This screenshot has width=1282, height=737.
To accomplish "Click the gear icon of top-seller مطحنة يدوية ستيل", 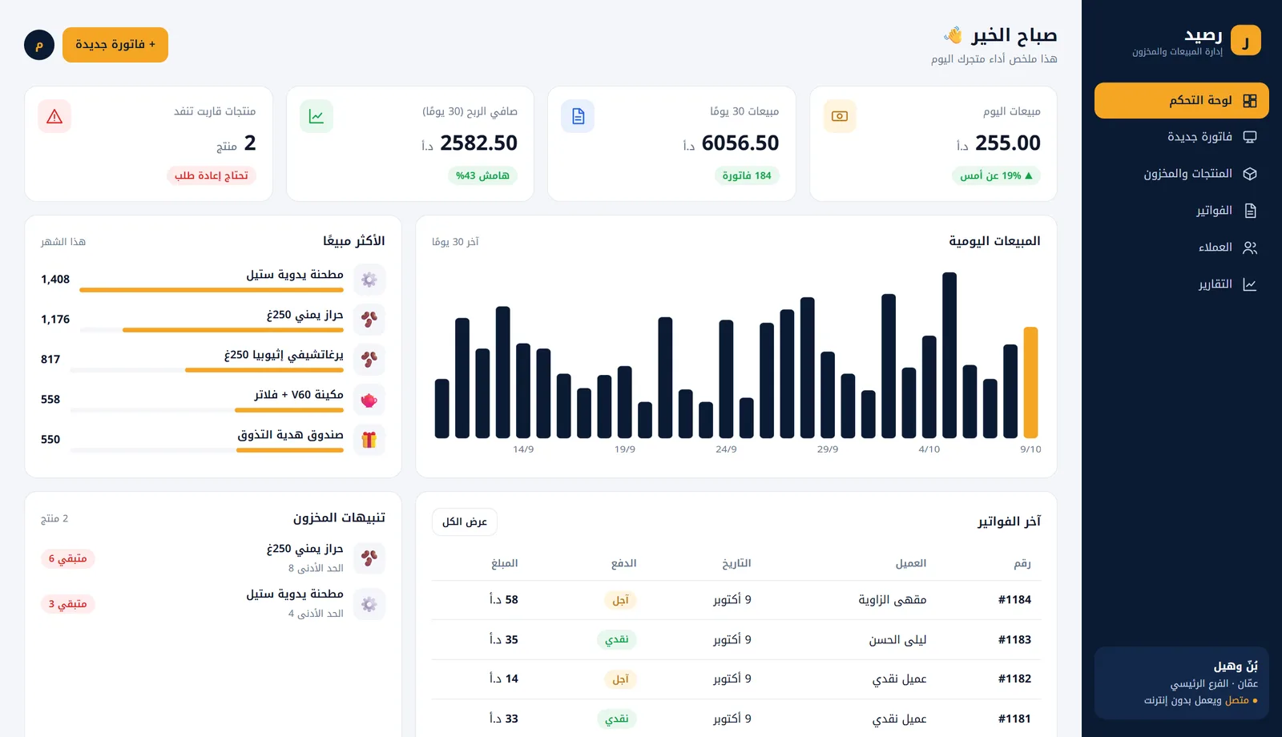I will coord(369,280).
